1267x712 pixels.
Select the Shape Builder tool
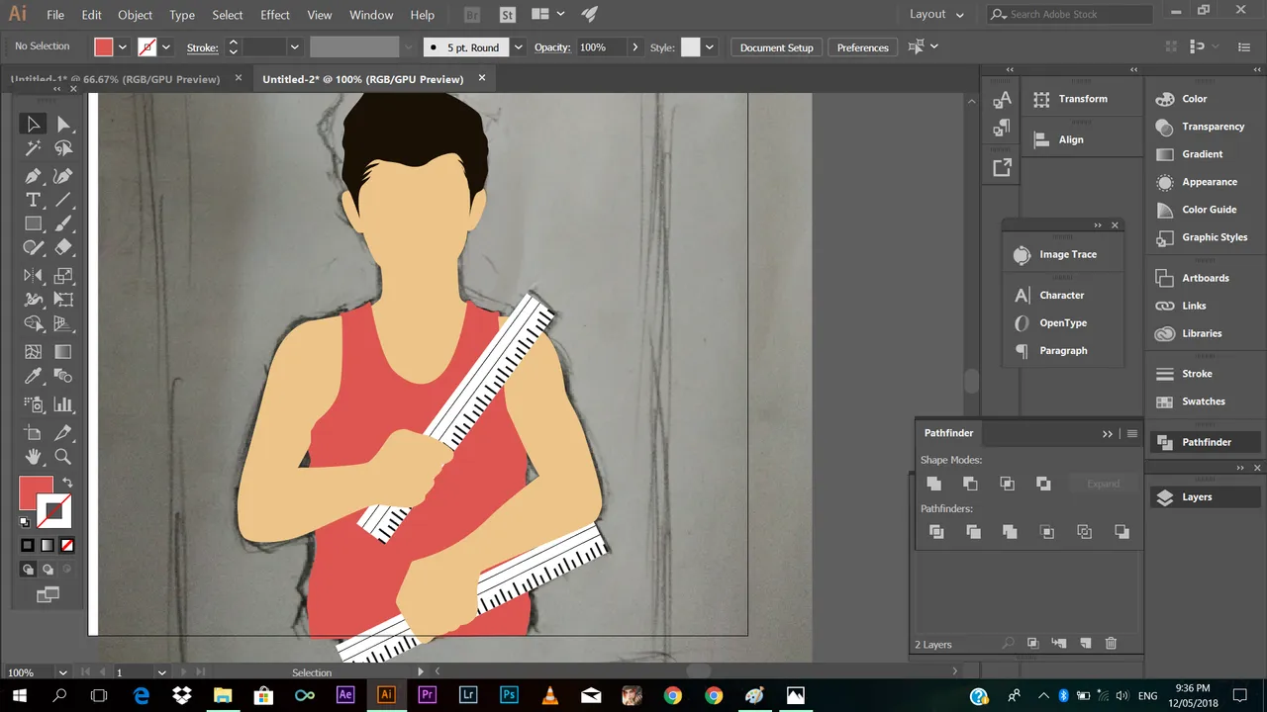pyautogui.click(x=33, y=323)
